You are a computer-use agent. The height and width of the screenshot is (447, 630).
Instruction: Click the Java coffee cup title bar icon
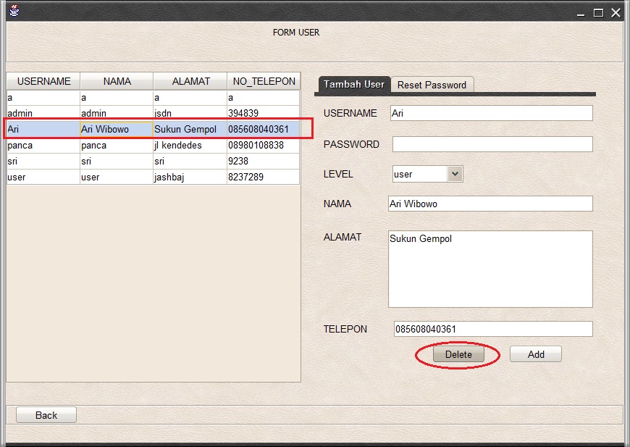click(13, 12)
